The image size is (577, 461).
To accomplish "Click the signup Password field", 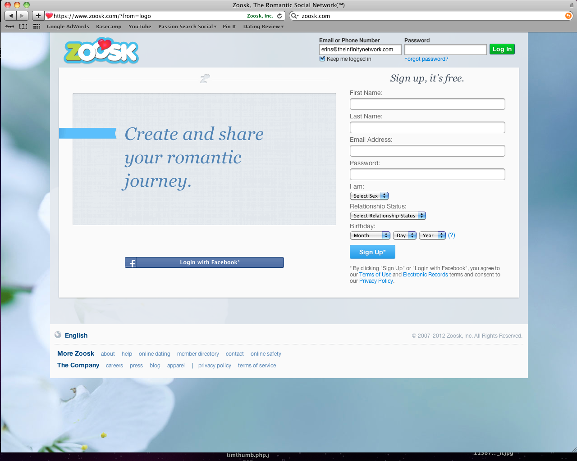I will (x=427, y=174).
